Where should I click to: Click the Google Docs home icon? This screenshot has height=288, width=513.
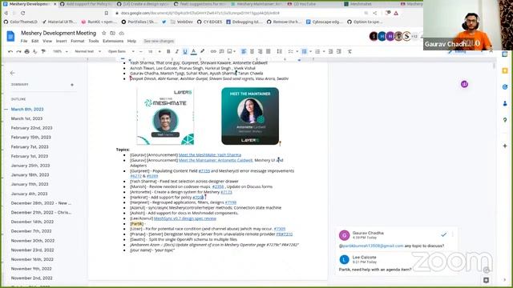pos(10,36)
